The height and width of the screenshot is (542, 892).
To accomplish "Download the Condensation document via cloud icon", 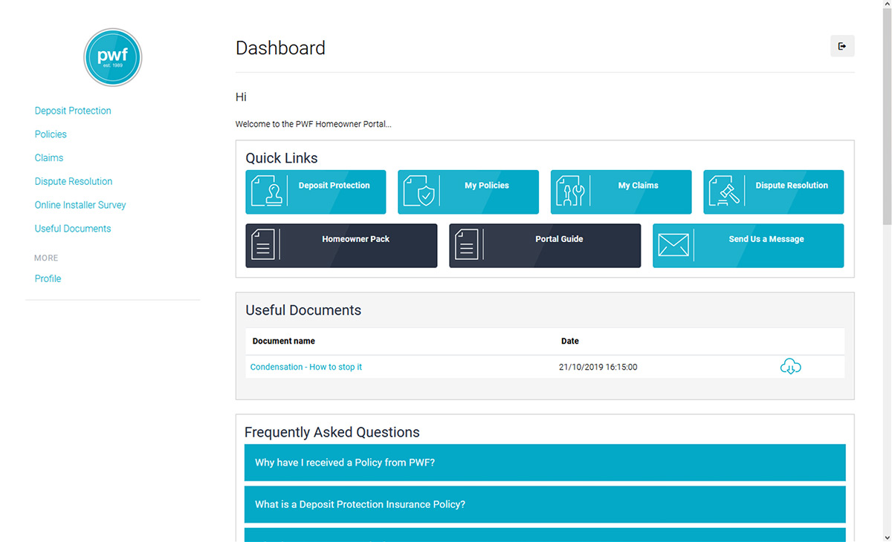I will coord(790,367).
